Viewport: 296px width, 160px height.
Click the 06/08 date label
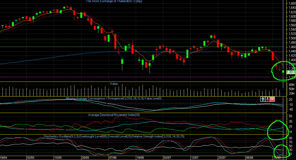tap(249, 158)
